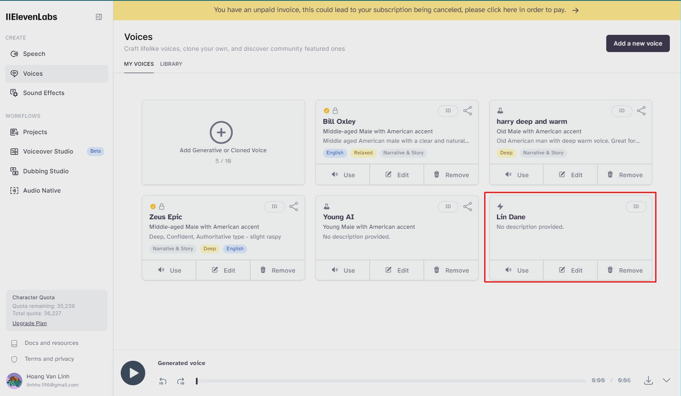Collapse the audio player chevron
Screen dimensions: 681x396
pyautogui.click(x=666, y=380)
